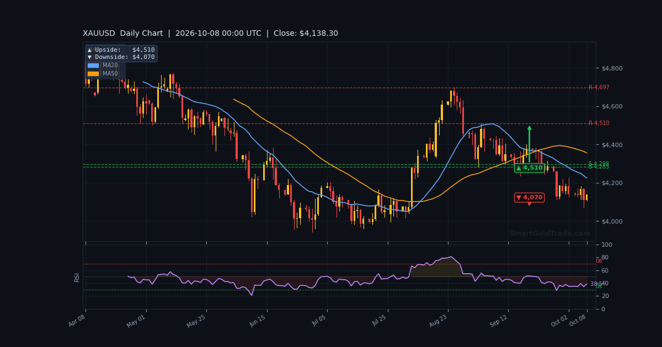Screen dimensions: 662x347
Task: Click the RSI axis value 20
Action: click(605, 296)
